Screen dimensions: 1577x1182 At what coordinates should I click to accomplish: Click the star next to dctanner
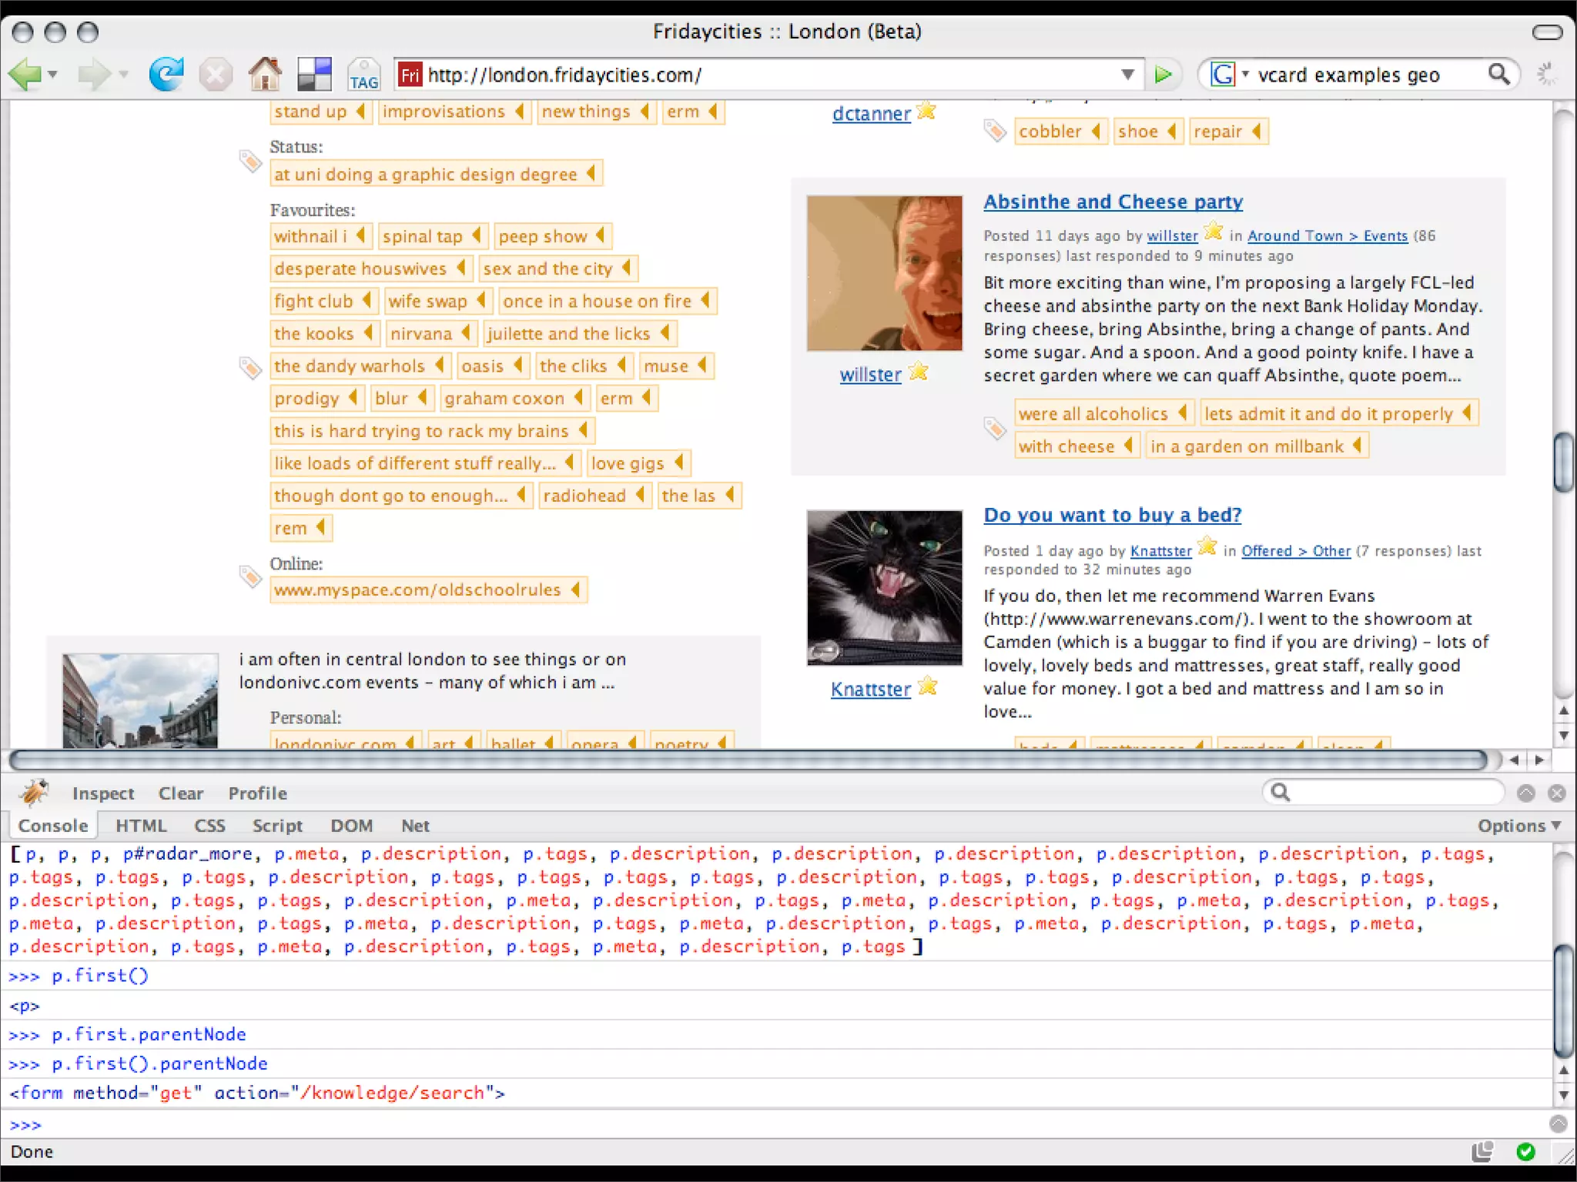(x=926, y=111)
